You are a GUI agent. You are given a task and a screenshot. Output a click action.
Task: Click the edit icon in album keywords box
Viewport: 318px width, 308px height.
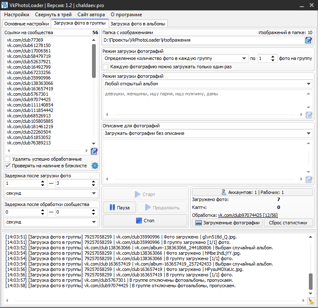(x=308, y=115)
